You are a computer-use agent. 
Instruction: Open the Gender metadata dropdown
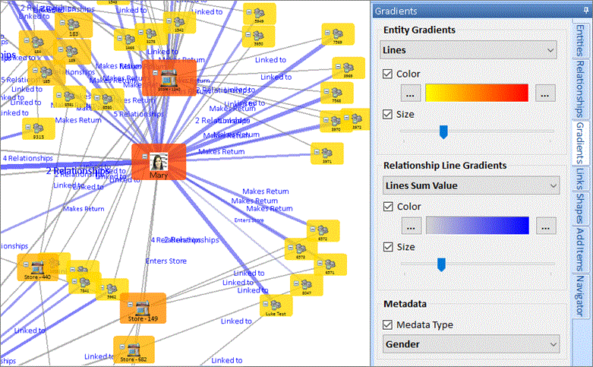469,344
